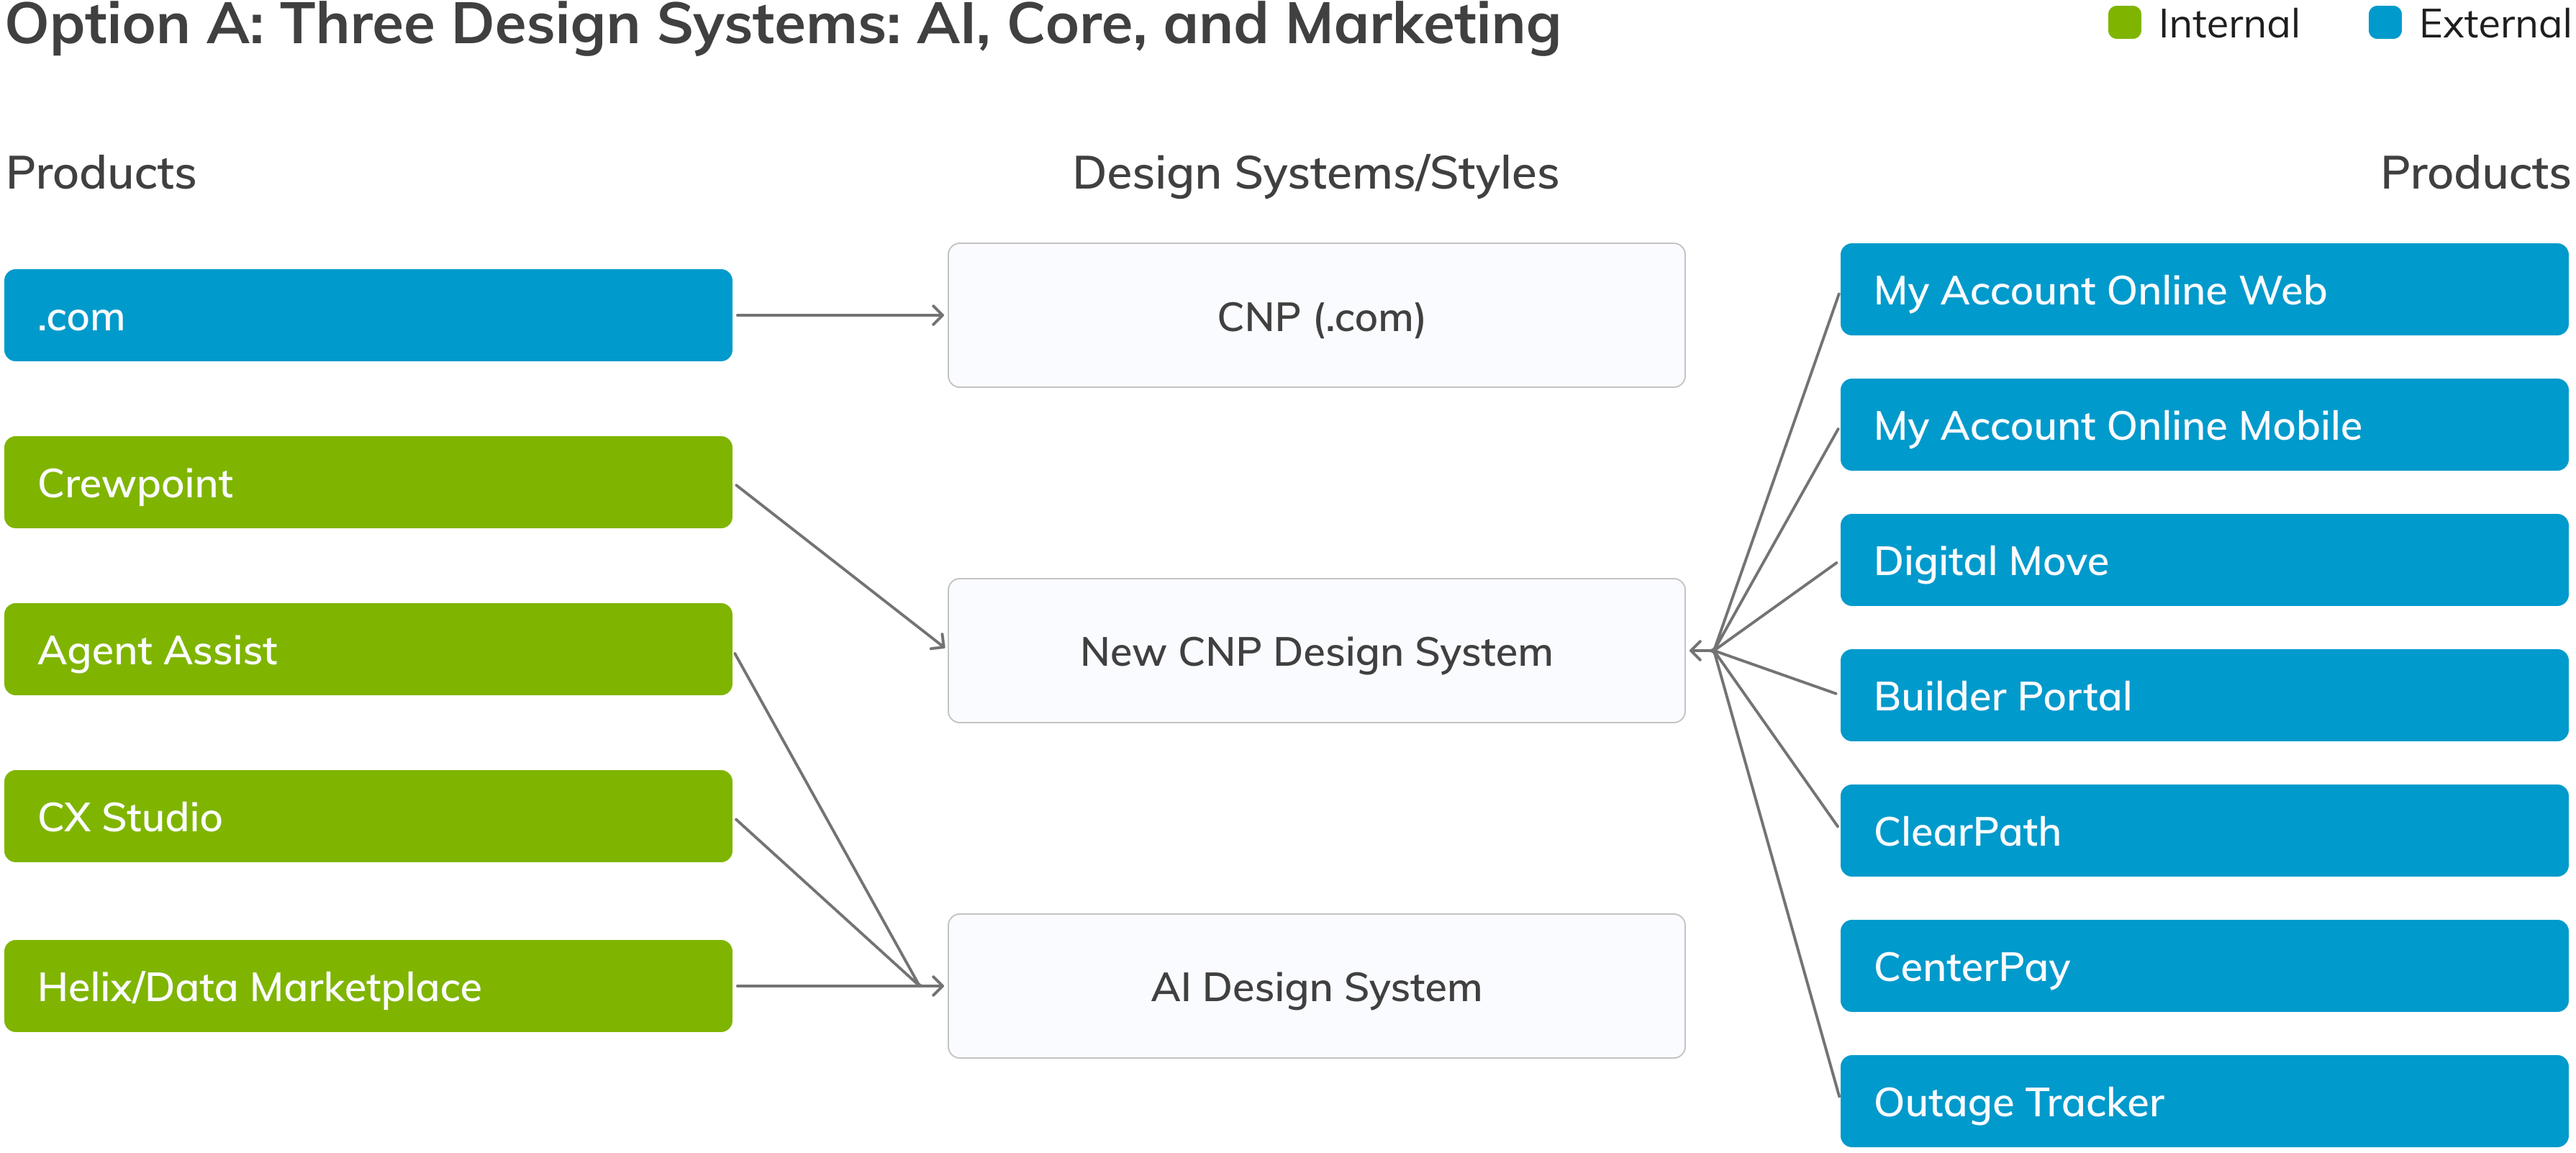This screenshot has width=2576, height=1153.
Task: Click the blue External legend swatch
Action: coord(2385,23)
